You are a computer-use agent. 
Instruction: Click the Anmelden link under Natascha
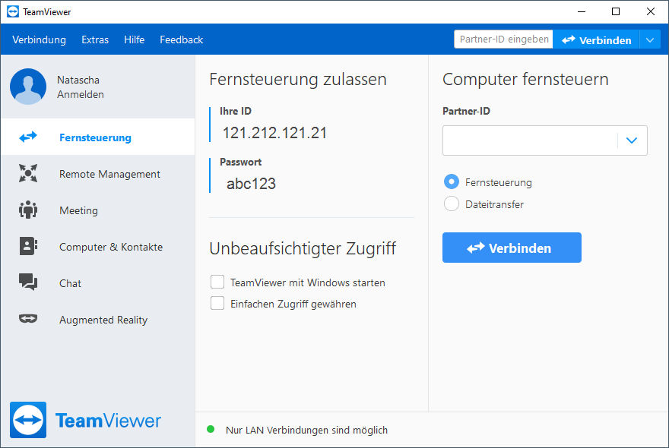click(81, 94)
